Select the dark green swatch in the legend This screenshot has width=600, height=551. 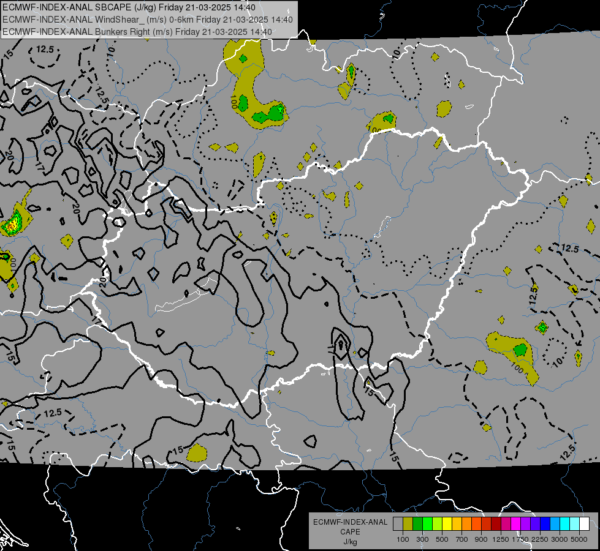click(417, 523)
